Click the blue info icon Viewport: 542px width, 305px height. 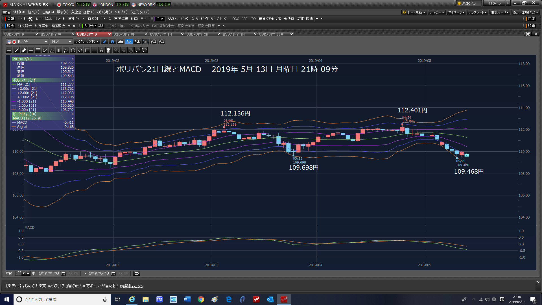pos(112,42)
